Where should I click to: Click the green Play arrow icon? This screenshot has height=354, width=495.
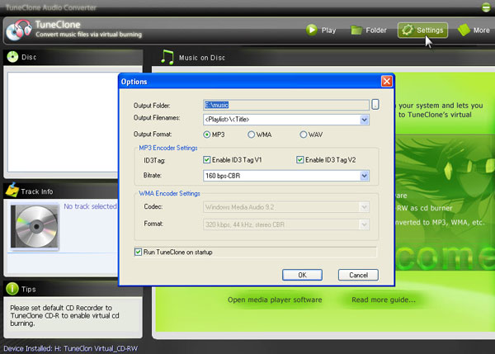(x=312, y=30)
